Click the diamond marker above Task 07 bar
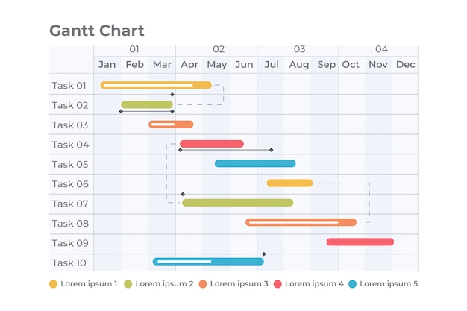The image size is (467, 311). point(183,194)
